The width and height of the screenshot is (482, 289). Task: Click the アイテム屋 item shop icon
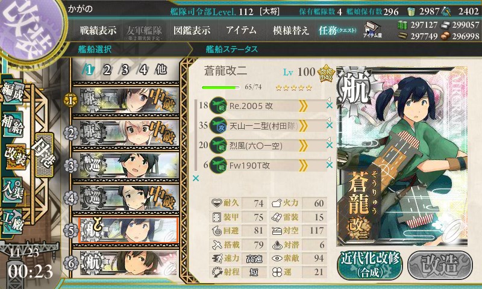(372, 30)
